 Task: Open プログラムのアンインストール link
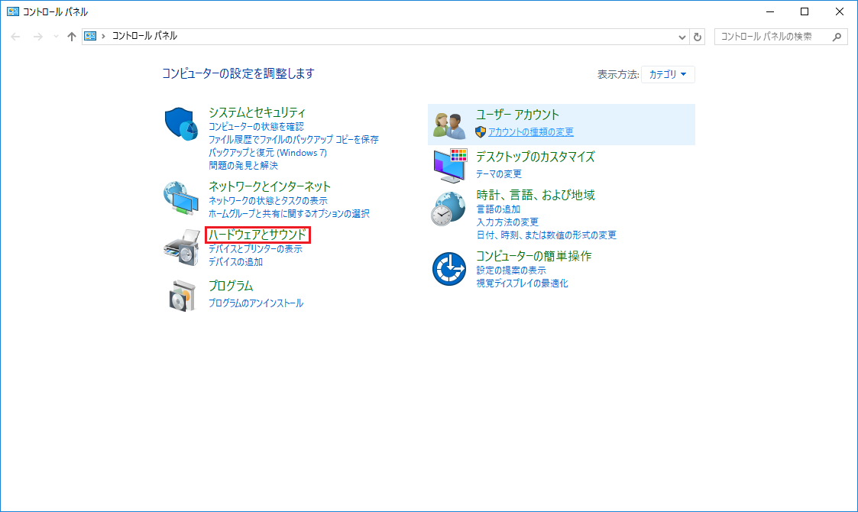coord(255,303)
